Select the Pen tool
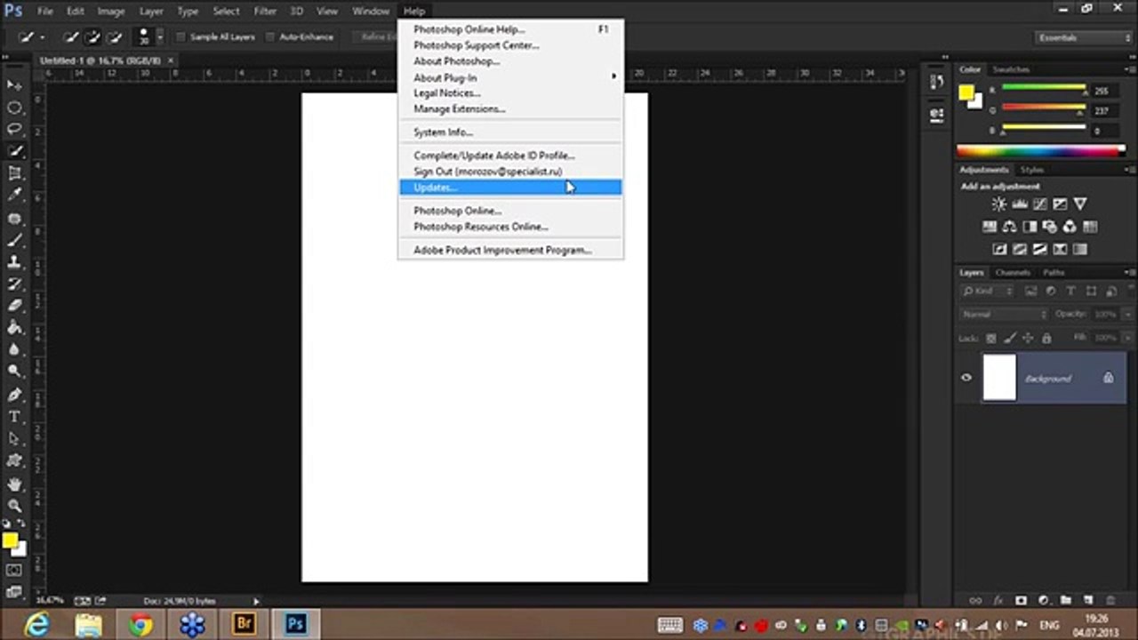 click(14, 396)
